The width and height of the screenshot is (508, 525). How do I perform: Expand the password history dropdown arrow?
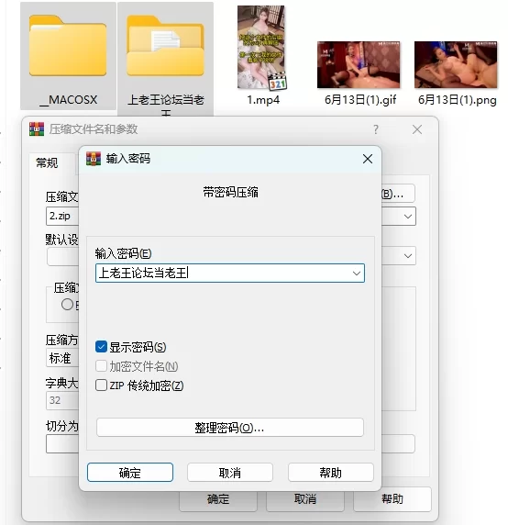click(x=357, y=274)
